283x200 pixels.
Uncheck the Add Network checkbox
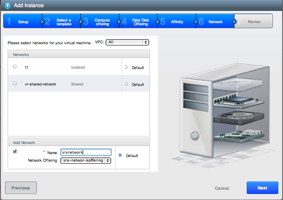pyautogui.click(x=15, y=152)
